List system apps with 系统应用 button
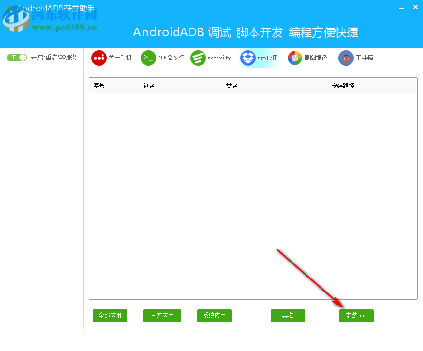This screenshot has height=351, width=423. point(214,316)
